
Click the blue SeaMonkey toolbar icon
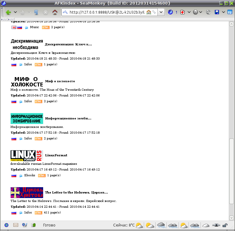point(170,12)
